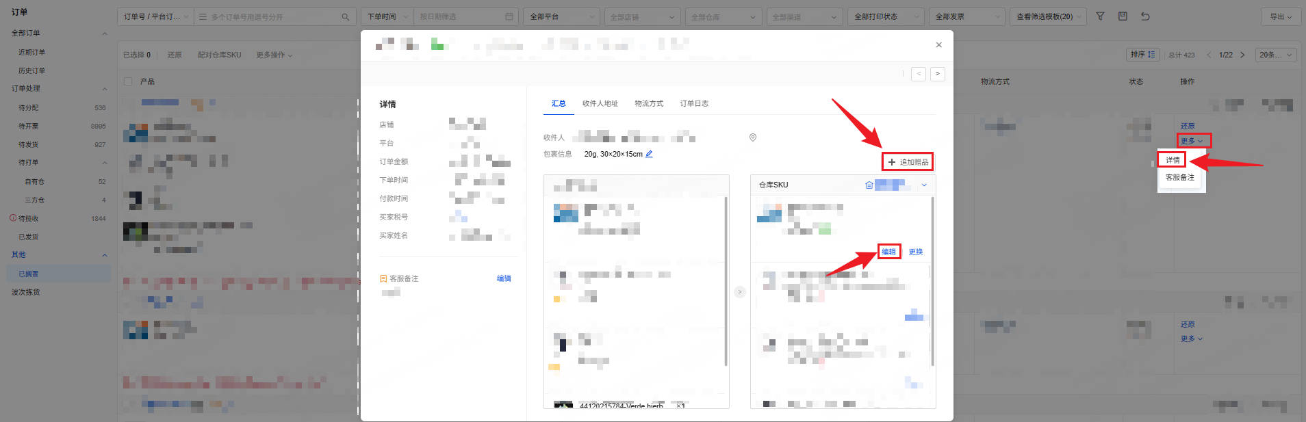This screenshot has height=422, width=1306.
Task: Click the location pin icon beside recipient
Action: [x=753, y=137]
